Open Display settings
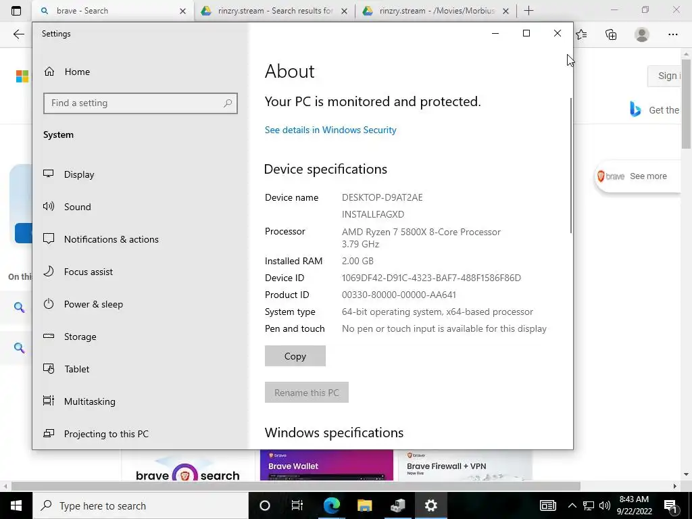The image size is (692, 519). 69,174
